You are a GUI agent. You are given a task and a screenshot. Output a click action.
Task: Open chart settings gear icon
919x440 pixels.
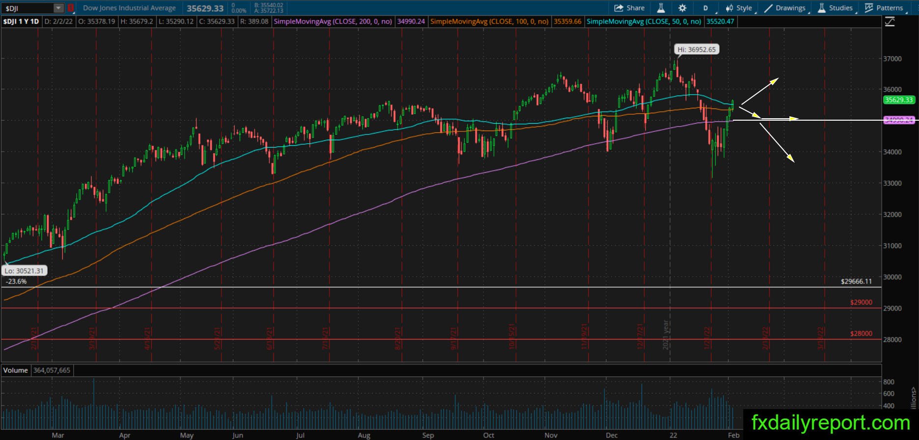coord(682,8)
